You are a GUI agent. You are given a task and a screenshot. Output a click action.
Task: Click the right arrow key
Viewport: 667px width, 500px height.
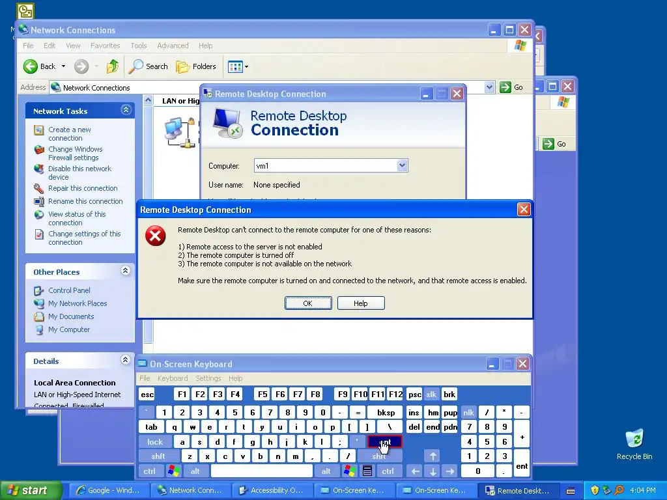(x=450, y=471)
